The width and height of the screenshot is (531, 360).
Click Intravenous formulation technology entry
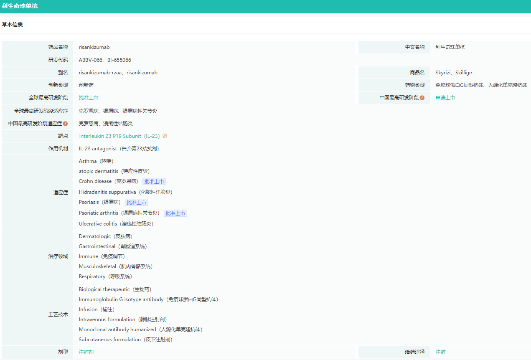point(123,319)
